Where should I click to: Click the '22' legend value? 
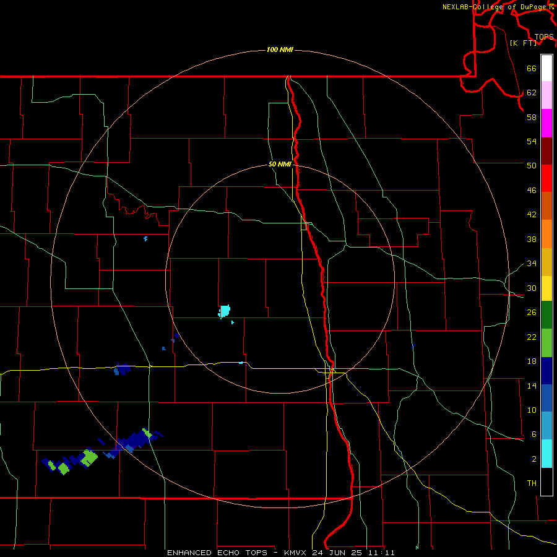532,337
